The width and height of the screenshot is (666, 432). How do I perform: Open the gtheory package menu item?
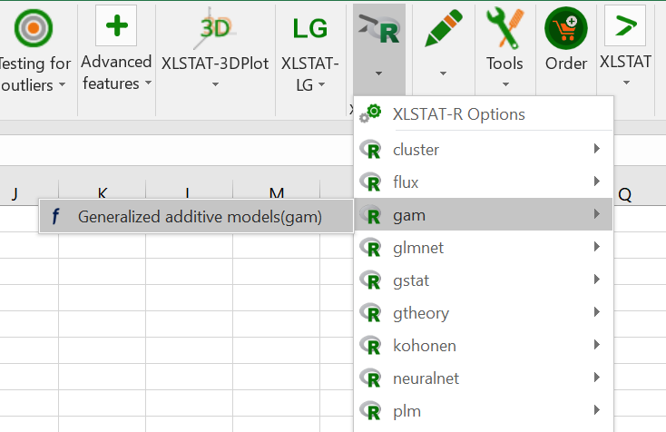pyautogui.click(x=421, y=312)
